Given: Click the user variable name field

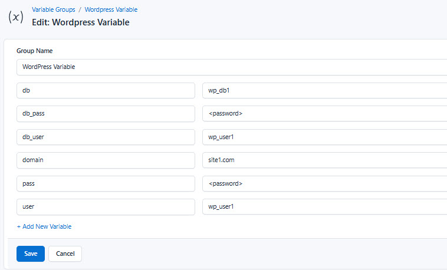Looking at the screenshot, I should pos(106,207).
